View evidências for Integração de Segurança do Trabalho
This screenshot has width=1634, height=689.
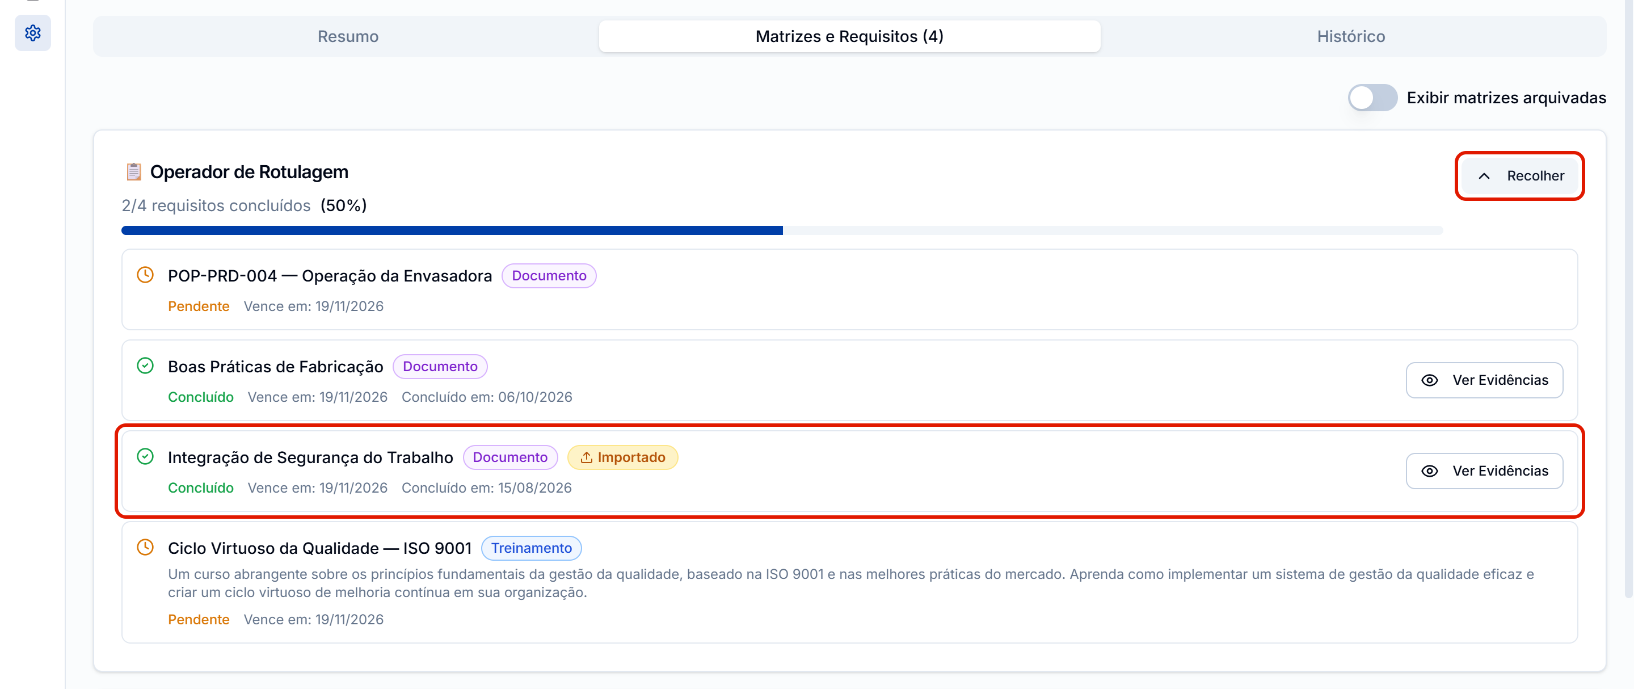1484,470
